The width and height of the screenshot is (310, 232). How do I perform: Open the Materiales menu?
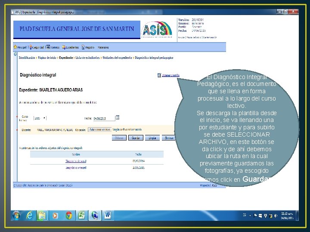point(103,47)
